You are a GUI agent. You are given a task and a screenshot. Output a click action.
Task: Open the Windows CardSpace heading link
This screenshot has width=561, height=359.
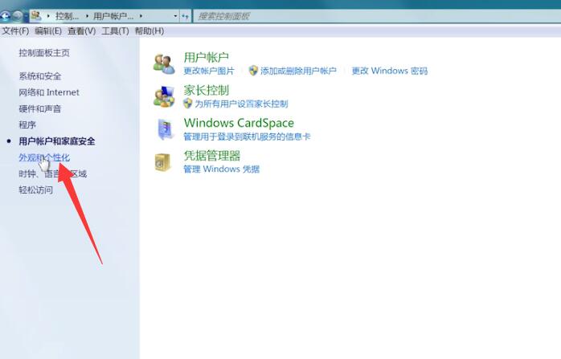click(239, 123)
